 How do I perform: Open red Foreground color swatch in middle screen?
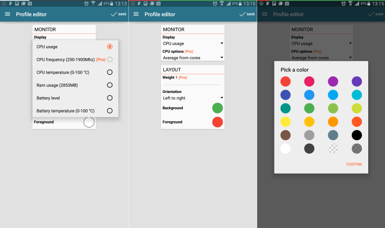(217, 122)
